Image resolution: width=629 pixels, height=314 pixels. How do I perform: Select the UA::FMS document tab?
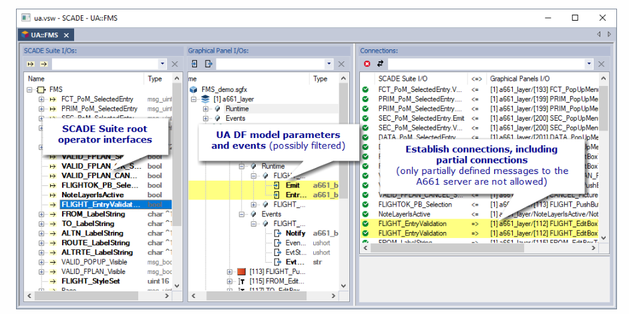[x=45, y=35]
